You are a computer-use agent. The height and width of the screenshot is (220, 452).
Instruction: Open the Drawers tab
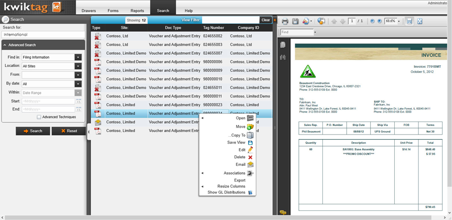pos(89,11)
